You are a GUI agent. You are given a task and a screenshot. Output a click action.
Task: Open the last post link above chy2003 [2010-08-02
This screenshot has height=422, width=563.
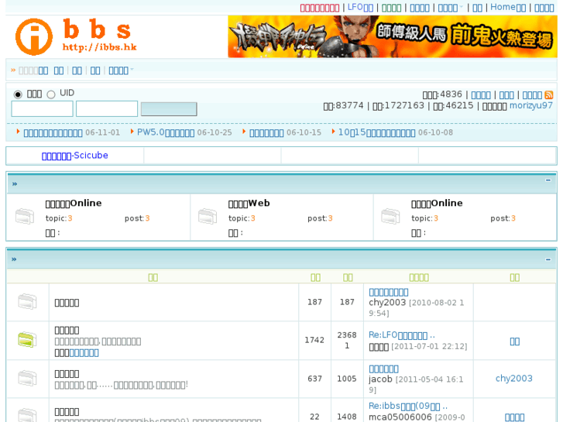tap(389, 293)
